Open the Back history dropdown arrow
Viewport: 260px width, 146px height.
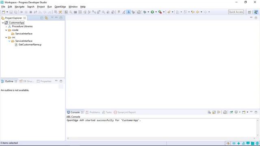pyautogui.click(x=201, y=12)
